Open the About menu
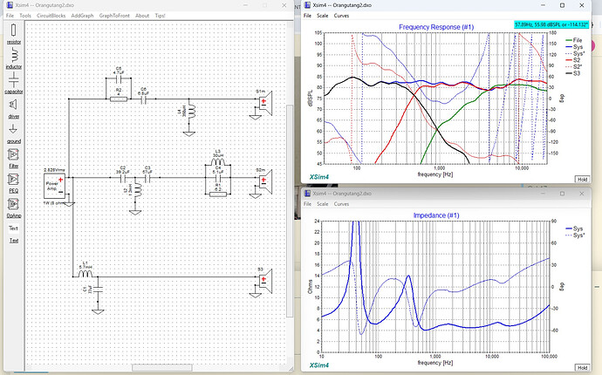 (142, 16)
